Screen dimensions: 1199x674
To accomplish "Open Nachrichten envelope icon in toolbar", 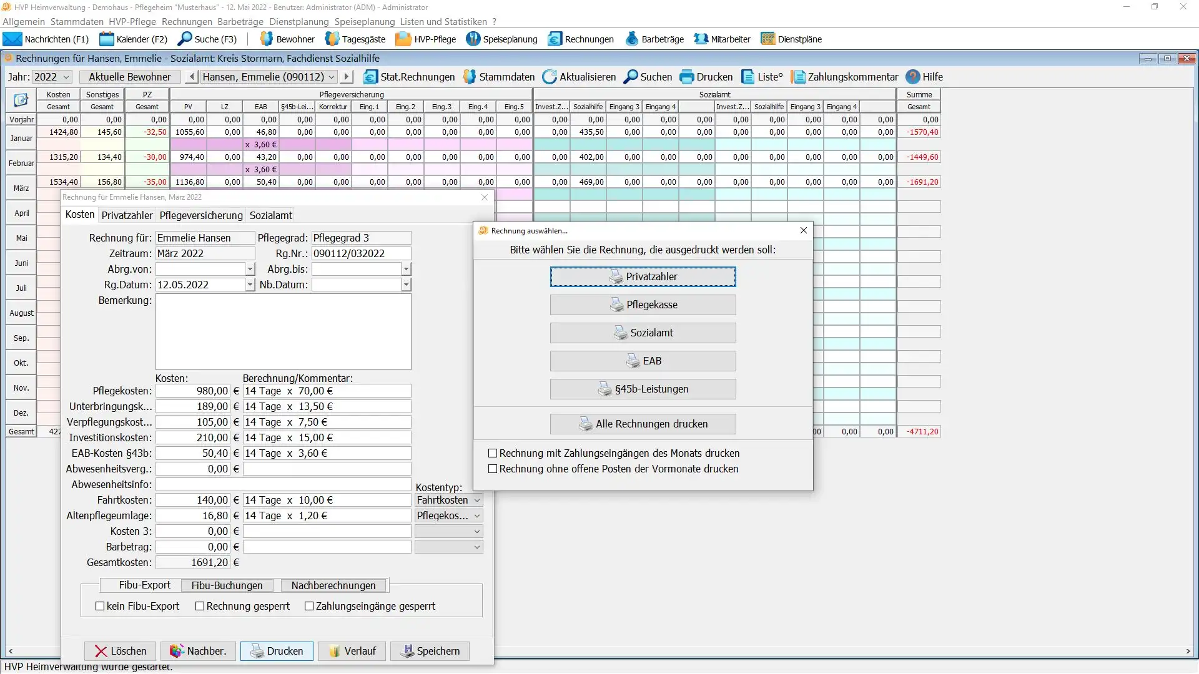I will tap(12, 39).
